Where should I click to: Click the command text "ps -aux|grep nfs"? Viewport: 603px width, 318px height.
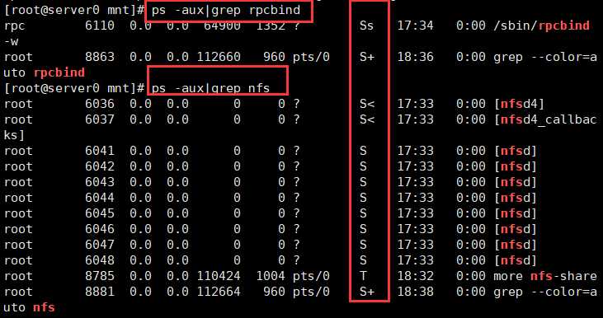click(x=210, y=89)
